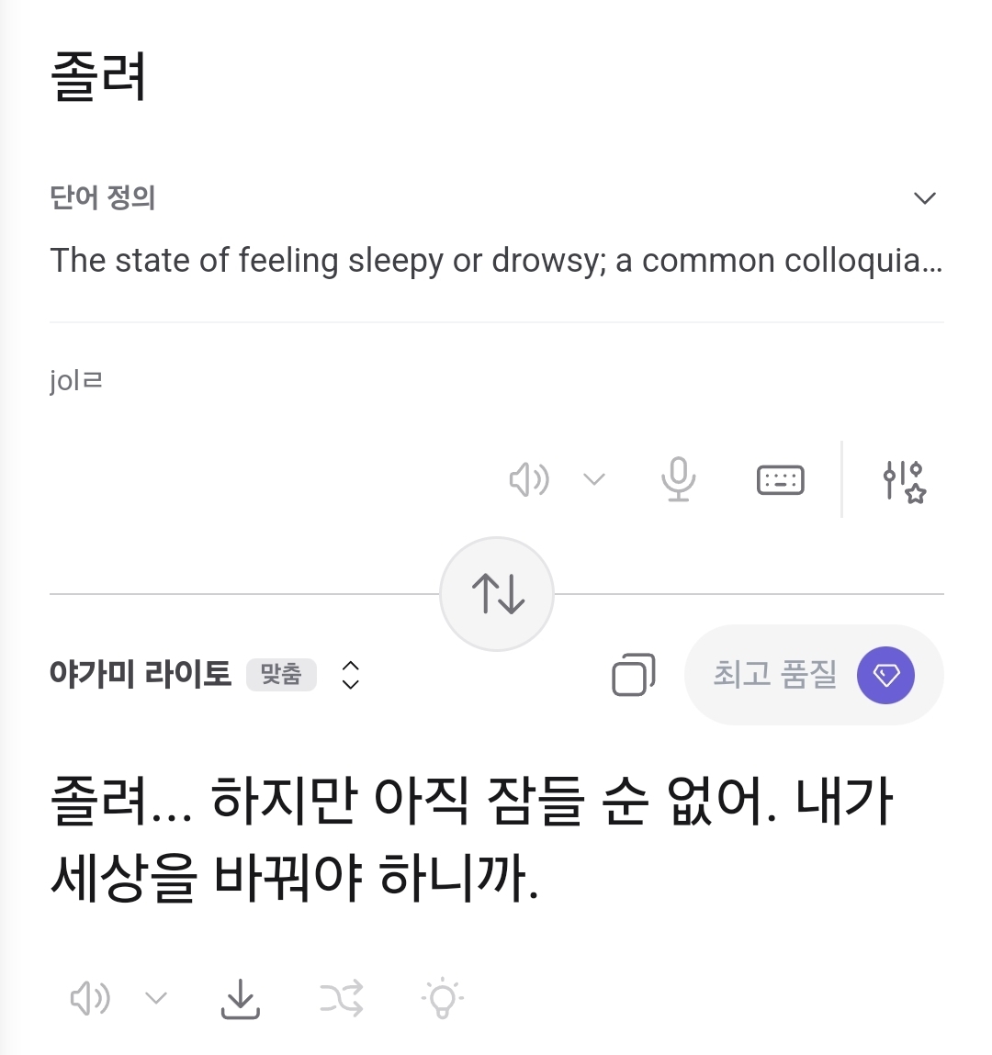This screenshot has height=1055, width=992.
Task: Shuffle to get another translation
Action: click(x=342, y=998)
